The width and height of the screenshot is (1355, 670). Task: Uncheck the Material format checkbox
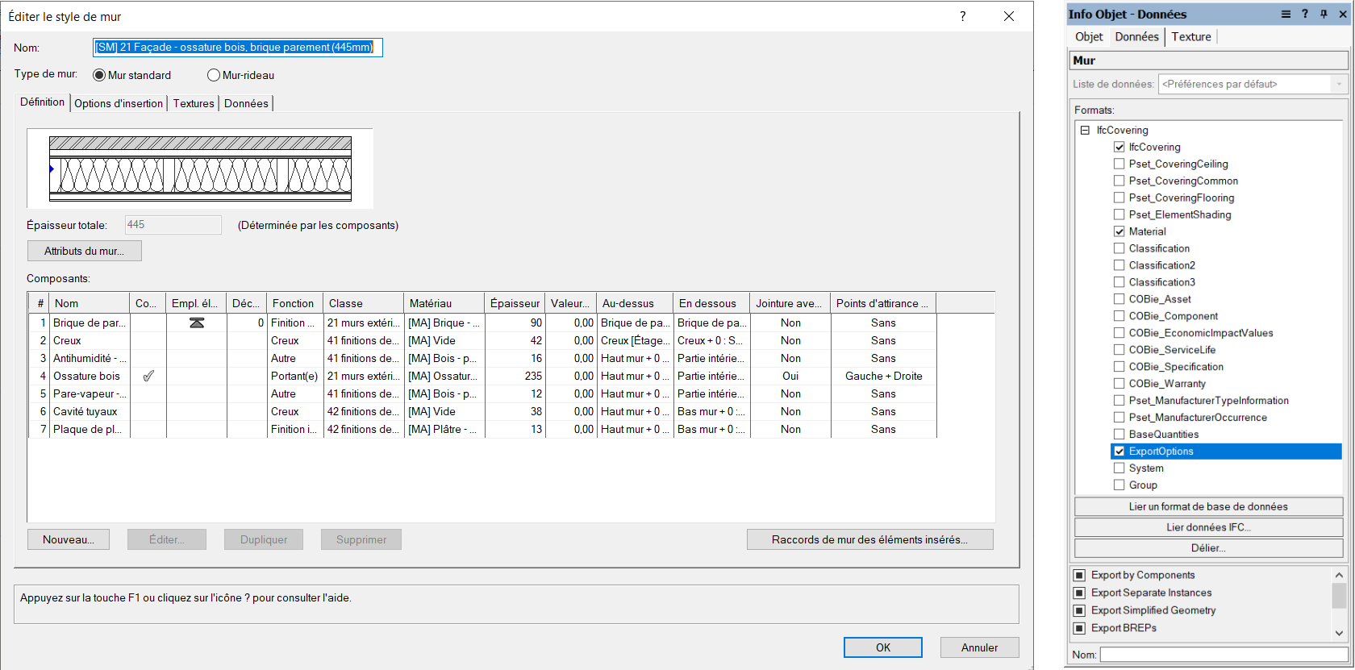(1119, 231)
